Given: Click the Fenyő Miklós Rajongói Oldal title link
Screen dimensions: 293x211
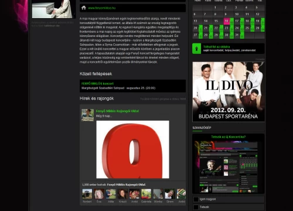Looking at the screenshot, I should (x=117, y=111).
